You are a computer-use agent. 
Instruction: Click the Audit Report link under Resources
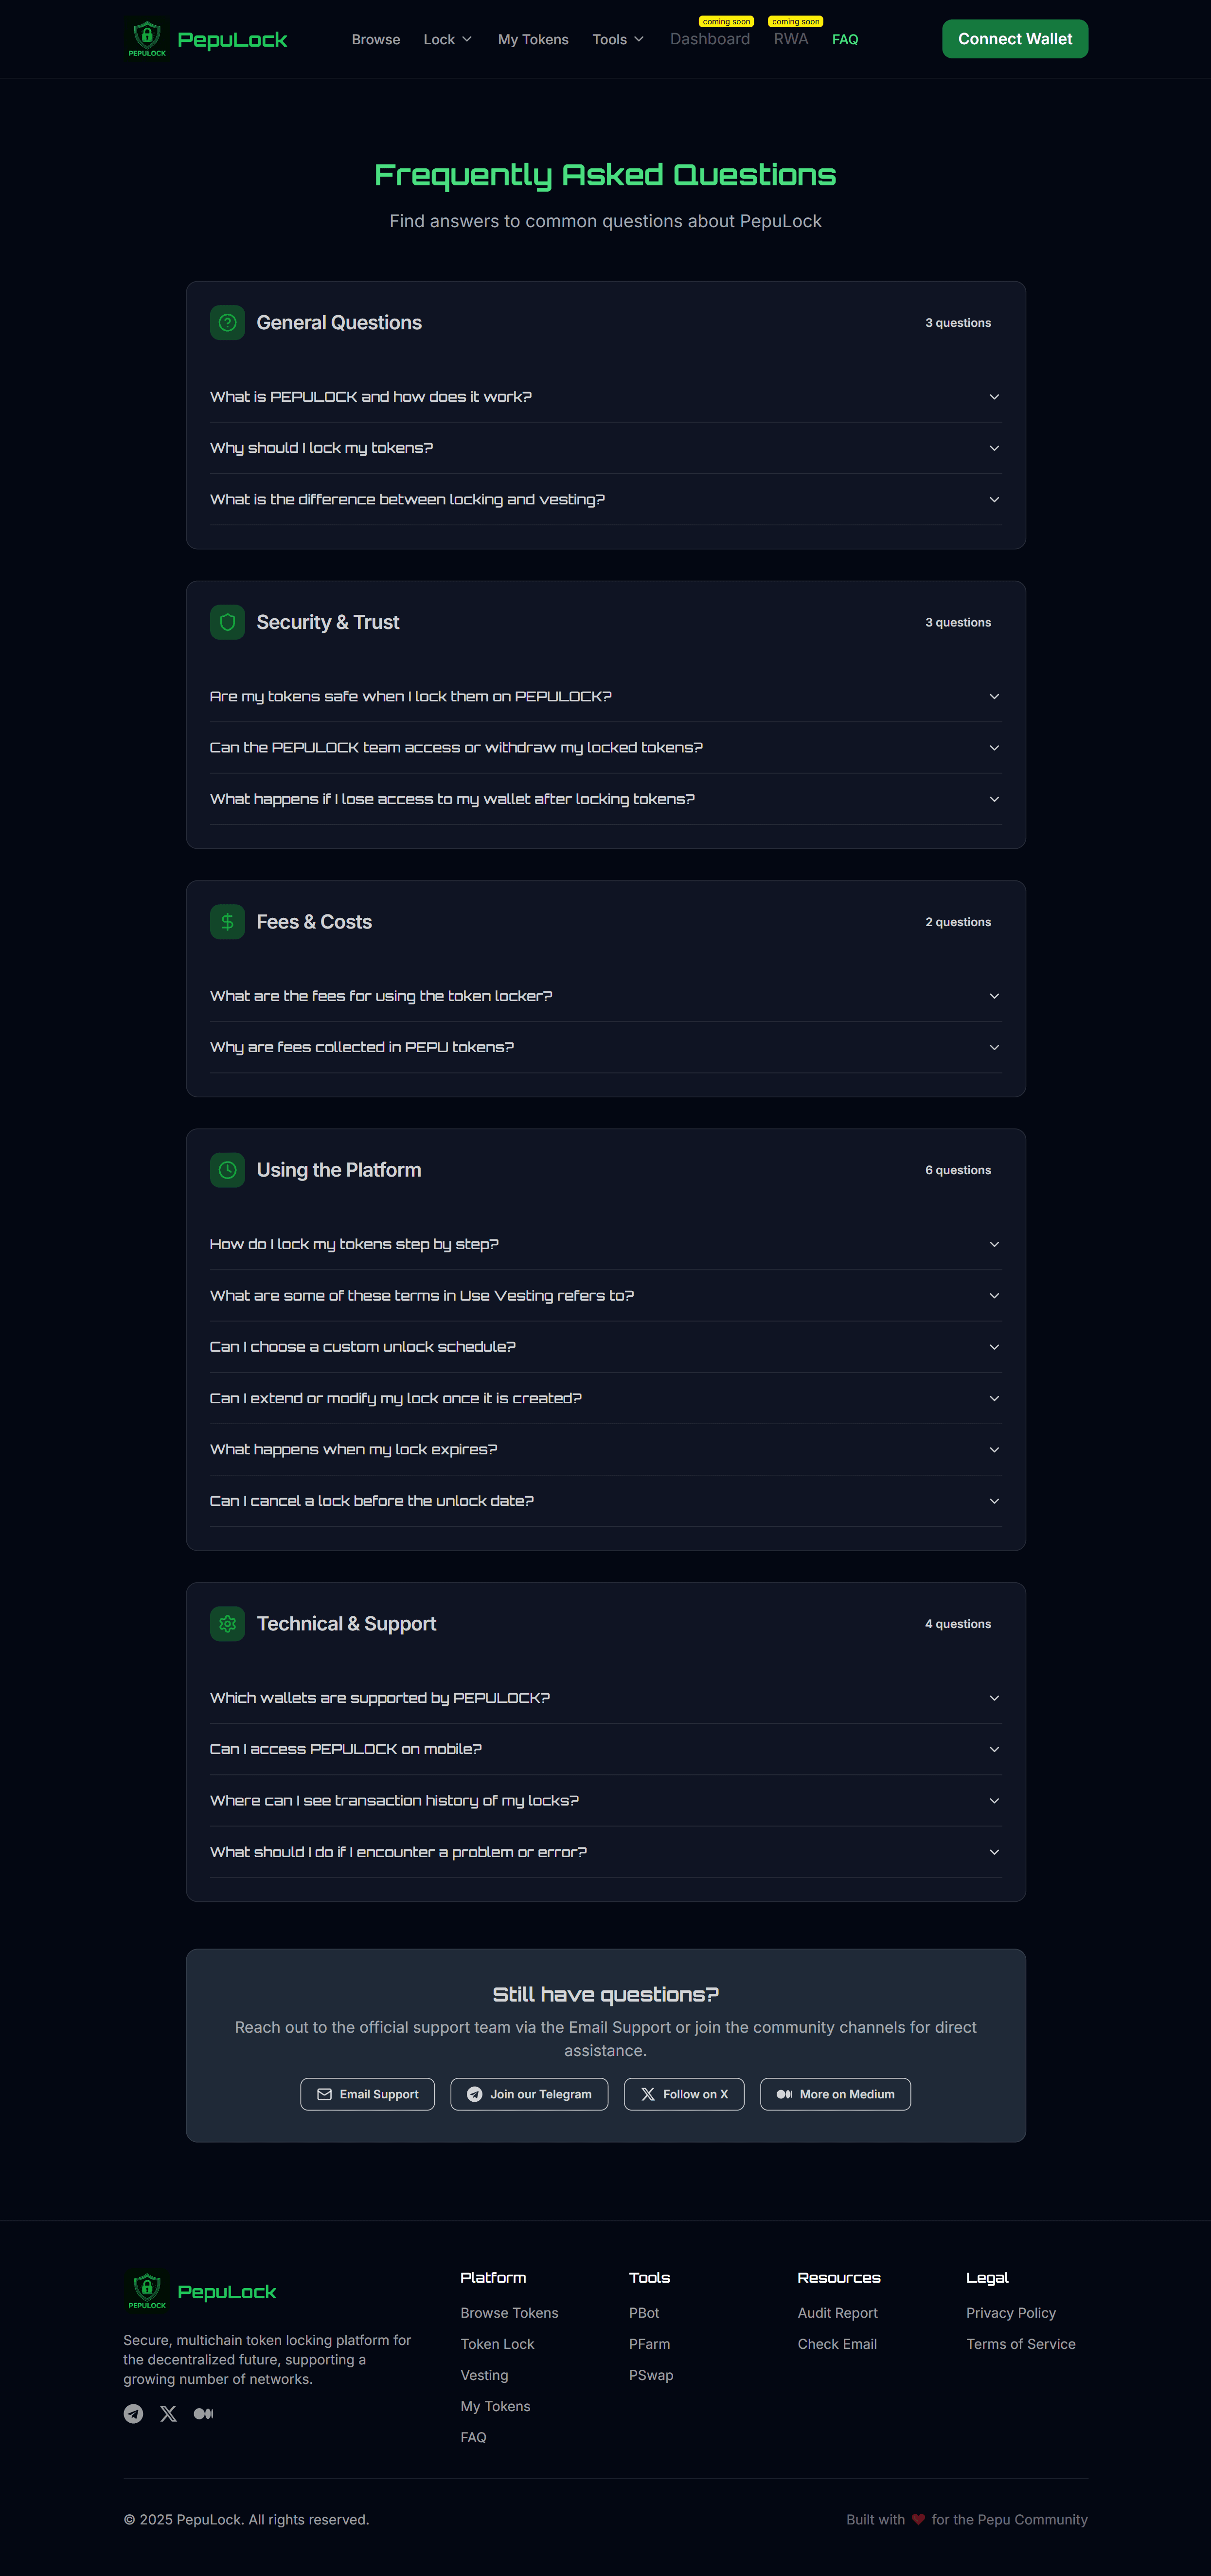(x=837, y=2312)
